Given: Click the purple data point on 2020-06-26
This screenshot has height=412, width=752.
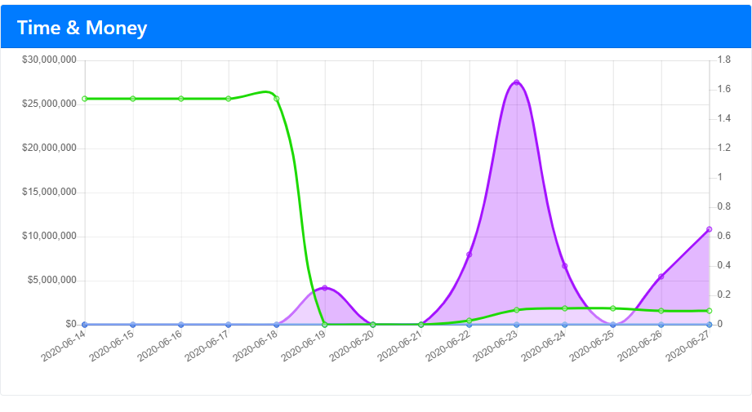Looking at the screenshot, I should [x=661, y=277].
